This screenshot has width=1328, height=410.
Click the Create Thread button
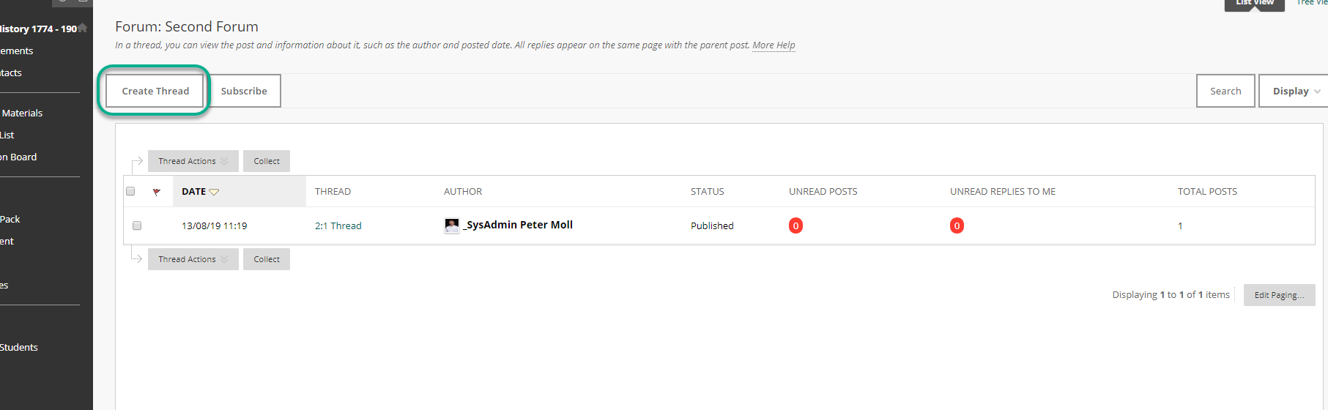pyautogui.click(x=155, y=91)
